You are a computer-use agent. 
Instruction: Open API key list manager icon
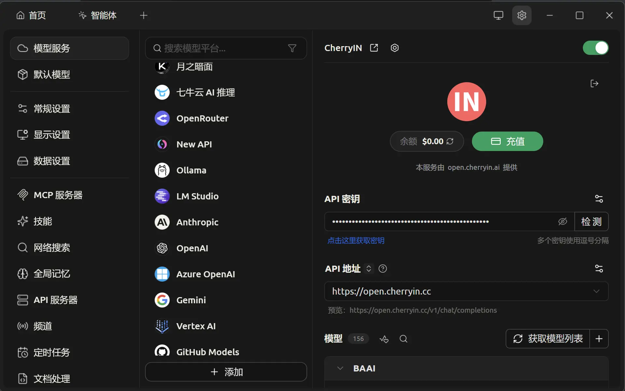pyautogui.click(x=599, y=199)
